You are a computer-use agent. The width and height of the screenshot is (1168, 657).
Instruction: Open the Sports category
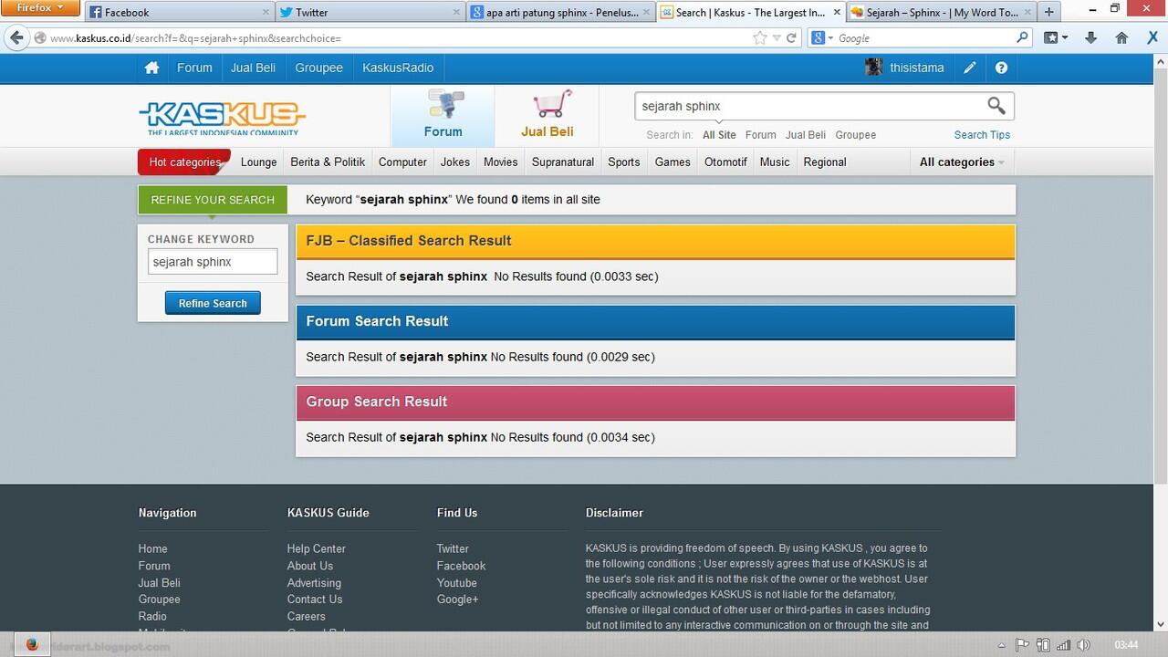coord(624,162)
